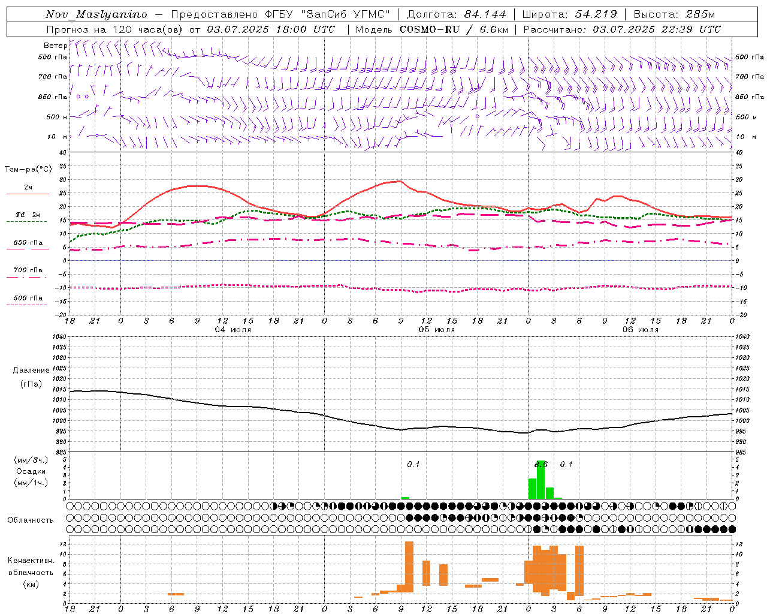Image resolution: width=767 pixels, height=614 pixels.
Task: Click 850 гПа in the temperature legend
Action: (x=28, y=243)
